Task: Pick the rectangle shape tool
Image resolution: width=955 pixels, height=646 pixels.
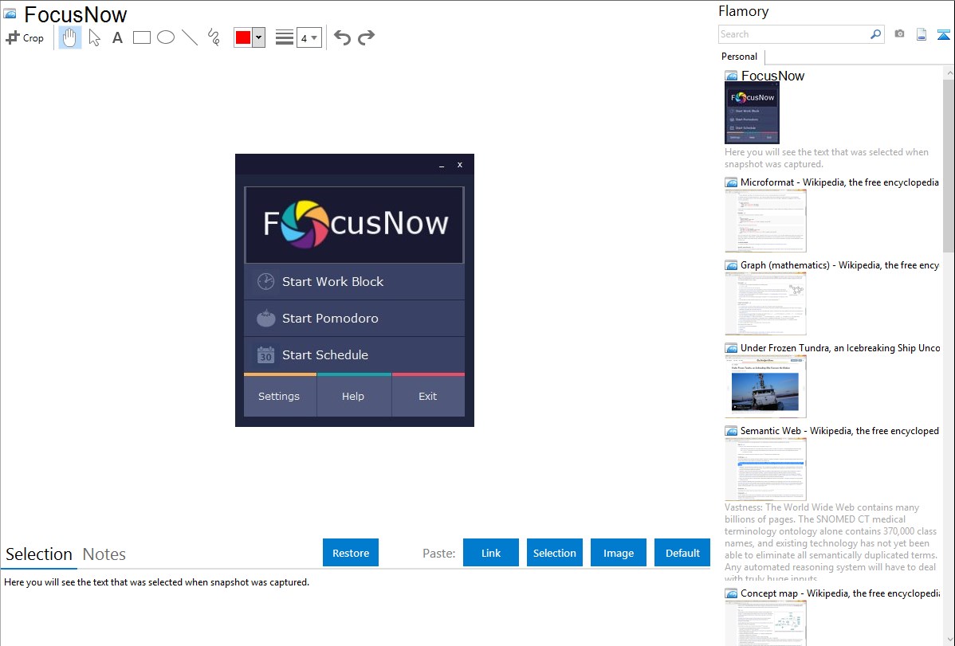Action: pos(142,37)
